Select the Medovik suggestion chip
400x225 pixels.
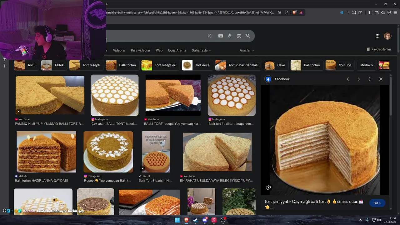tap(367, 65)
